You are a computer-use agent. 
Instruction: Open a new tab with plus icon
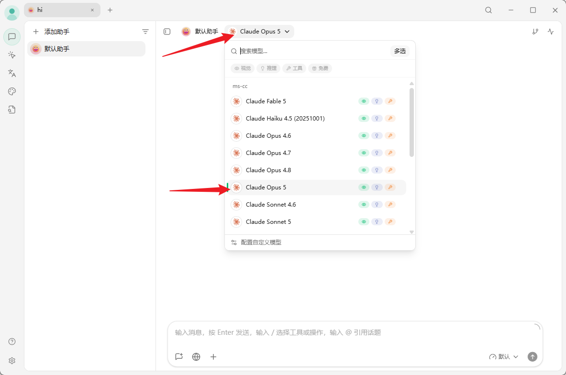pyautogui.click(x=110, y=10)
